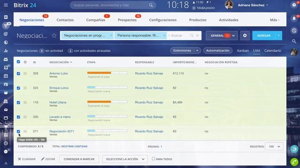Open the shopping cart sidebar icon
Image resolution: width=300 pixels, height=168 pixels.
tap(6, 126)
